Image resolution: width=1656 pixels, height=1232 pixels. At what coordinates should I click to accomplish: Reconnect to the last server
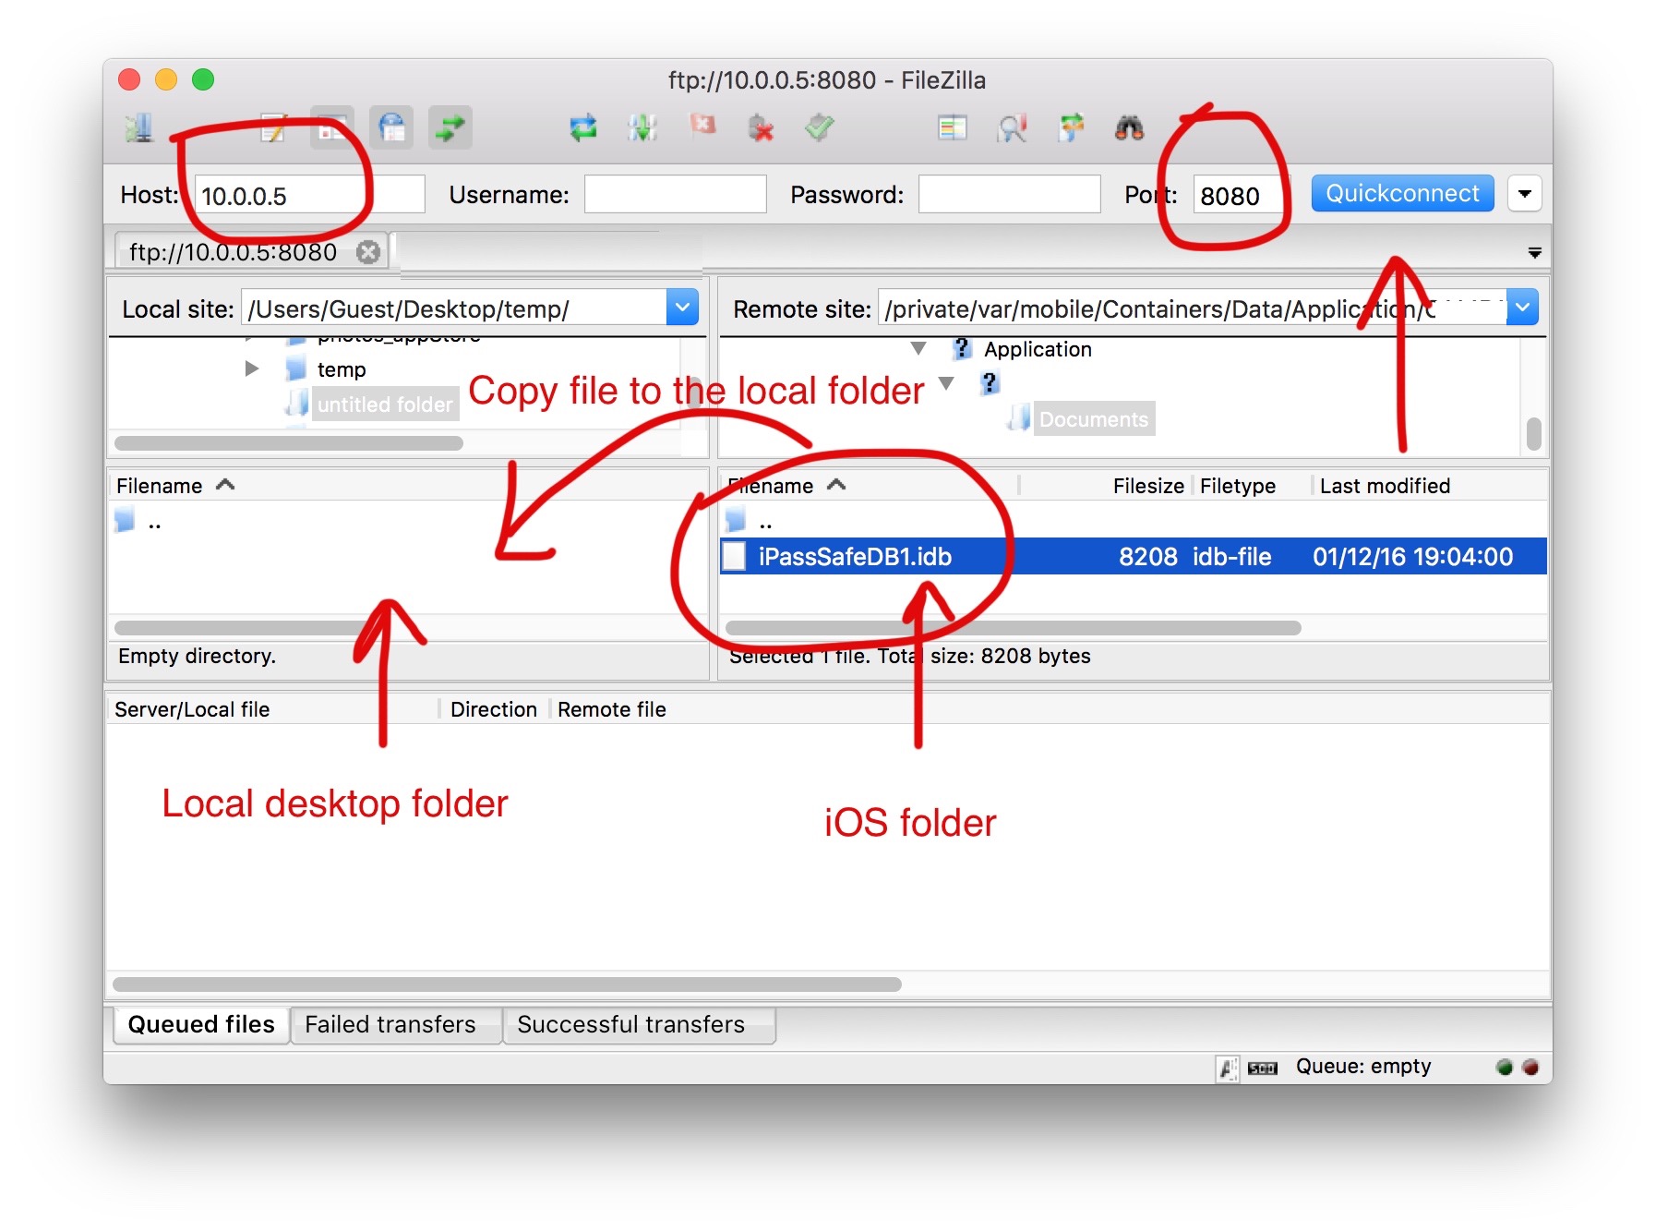pyautogui.click(x=820, y=127)
